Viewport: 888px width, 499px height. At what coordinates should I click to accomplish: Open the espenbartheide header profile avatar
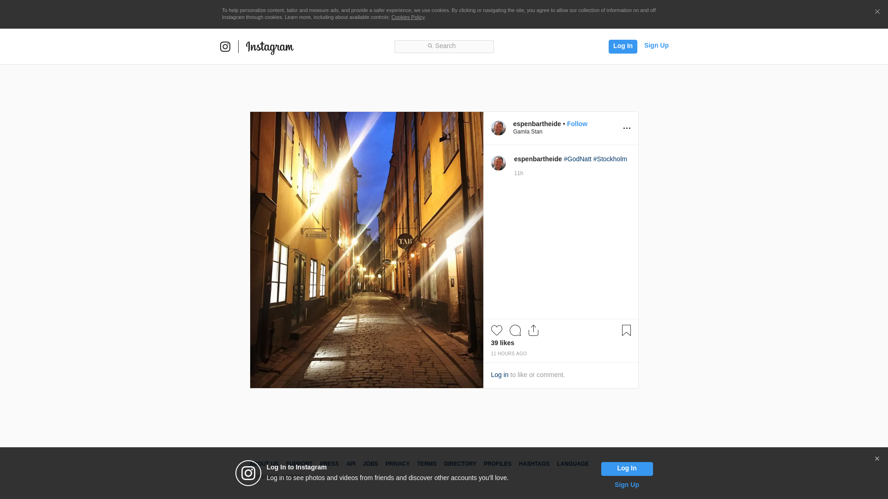tap(498, 128)
